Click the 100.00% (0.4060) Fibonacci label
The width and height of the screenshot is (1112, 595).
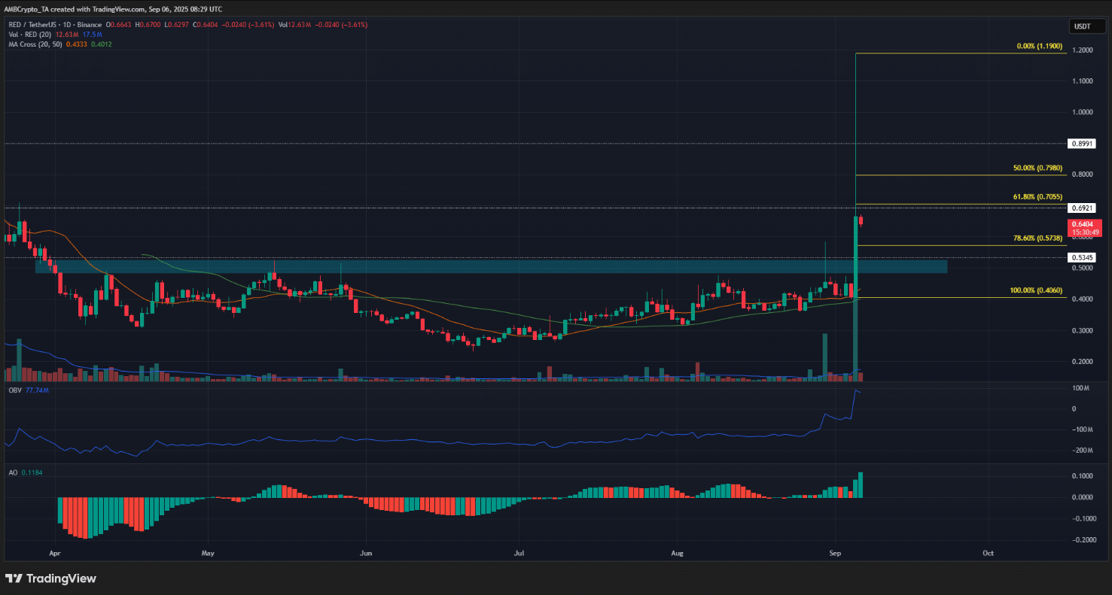(1030, 290)
